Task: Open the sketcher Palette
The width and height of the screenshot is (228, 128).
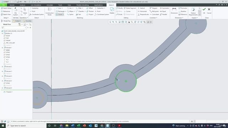Action: click(x=112, y=10)
